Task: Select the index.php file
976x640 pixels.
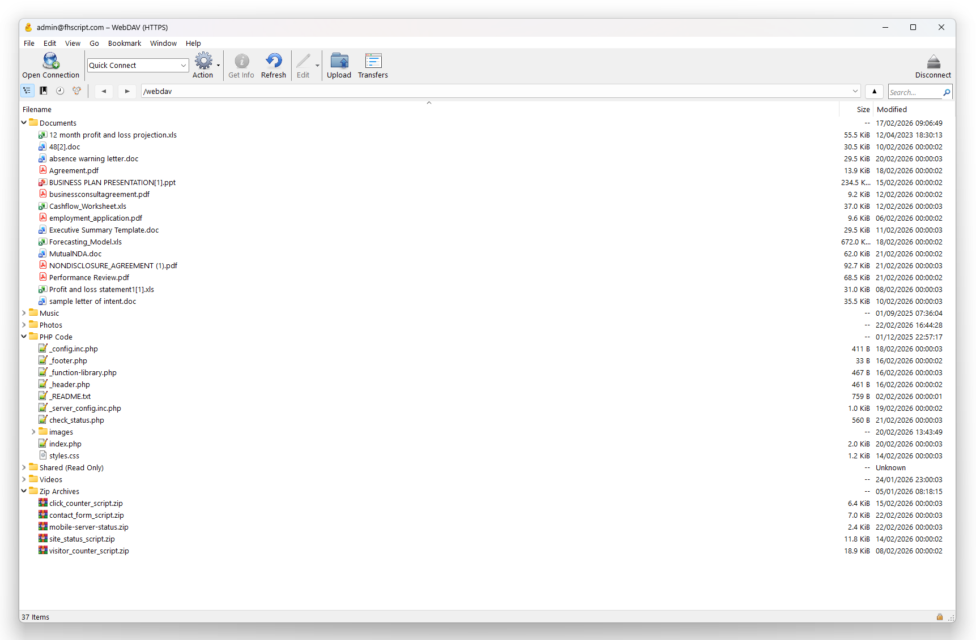Action: pos(65,444)
